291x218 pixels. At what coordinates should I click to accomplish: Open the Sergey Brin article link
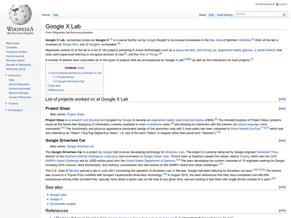[x=70, y=44]
